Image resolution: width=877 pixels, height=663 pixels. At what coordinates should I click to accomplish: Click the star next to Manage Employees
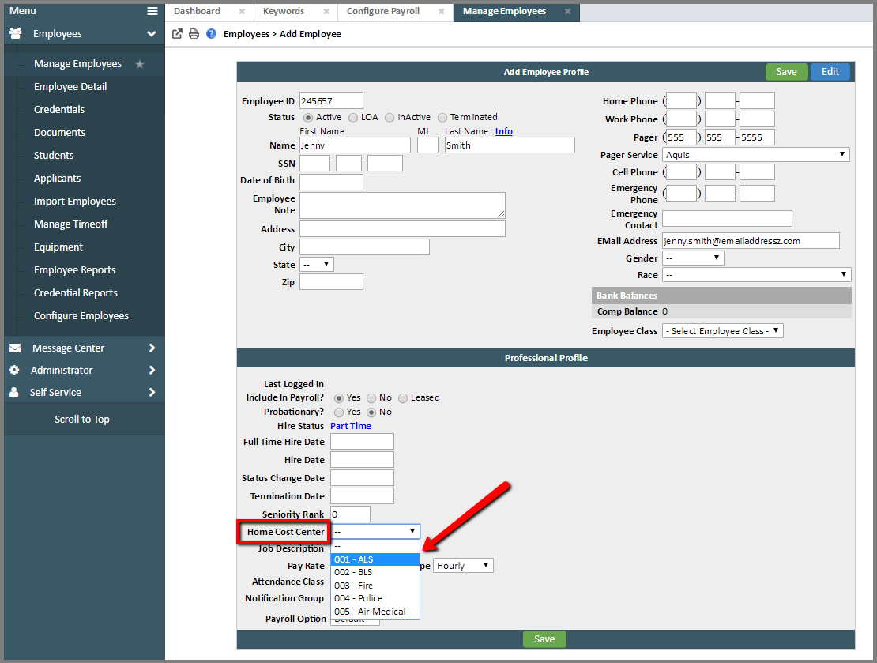pos(141,63)
